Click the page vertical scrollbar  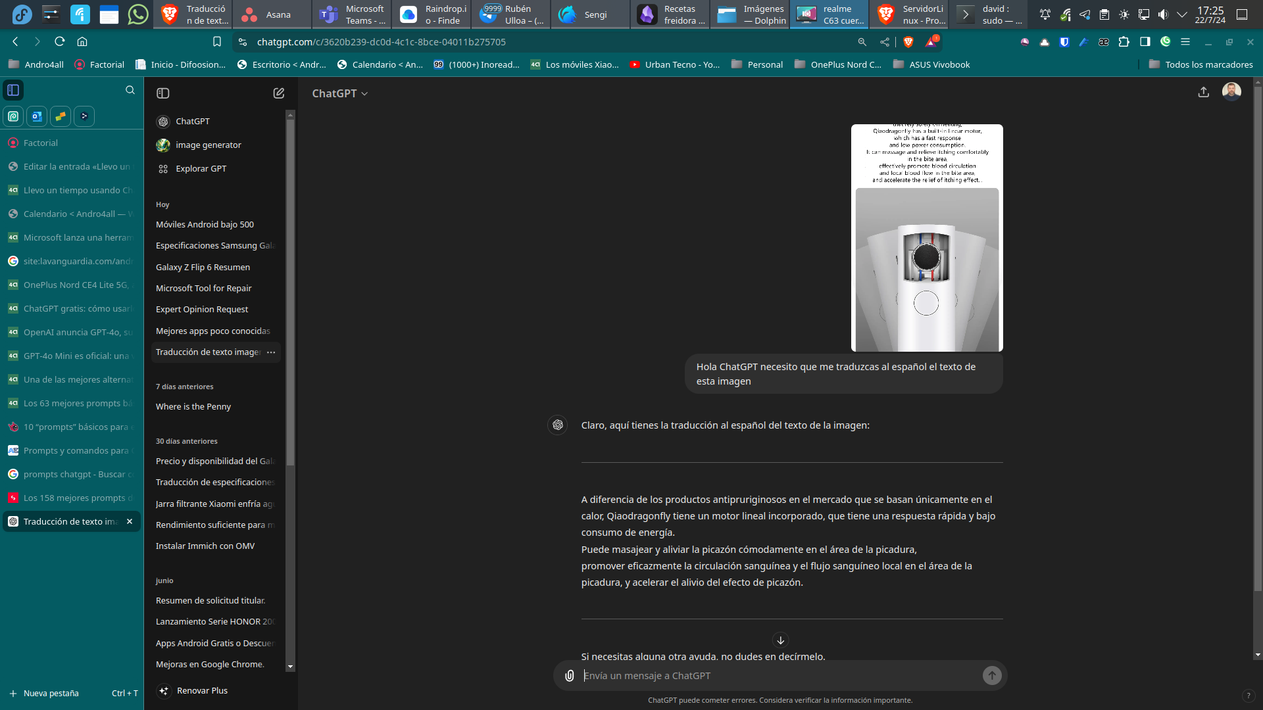pyautogui.click(x=1258, y=339)
